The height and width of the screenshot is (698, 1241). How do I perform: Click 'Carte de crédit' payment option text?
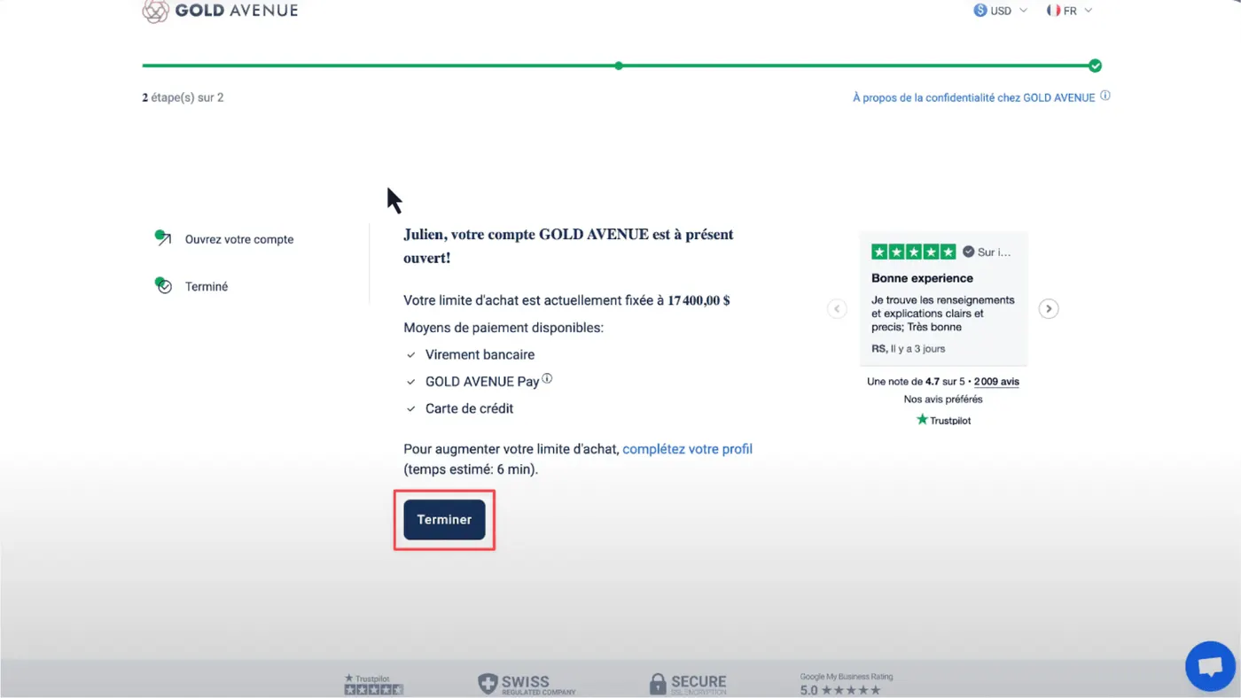point(469,408)
